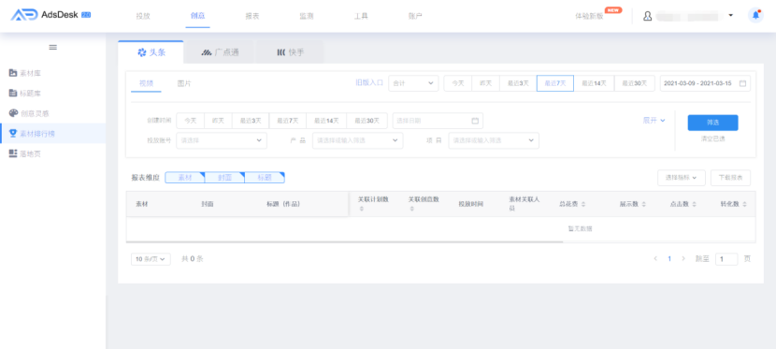
Task: Sort by 关联计划数 column
Action: pyautogui.click(x=361, y=209)
